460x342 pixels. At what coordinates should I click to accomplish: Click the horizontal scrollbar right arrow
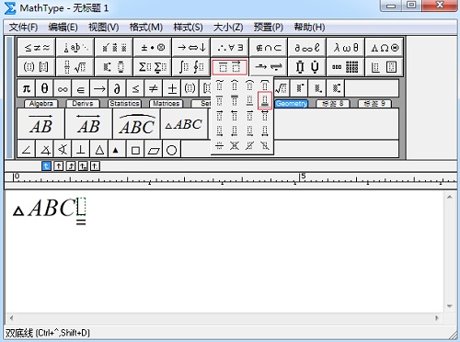[x=437, y=318]
